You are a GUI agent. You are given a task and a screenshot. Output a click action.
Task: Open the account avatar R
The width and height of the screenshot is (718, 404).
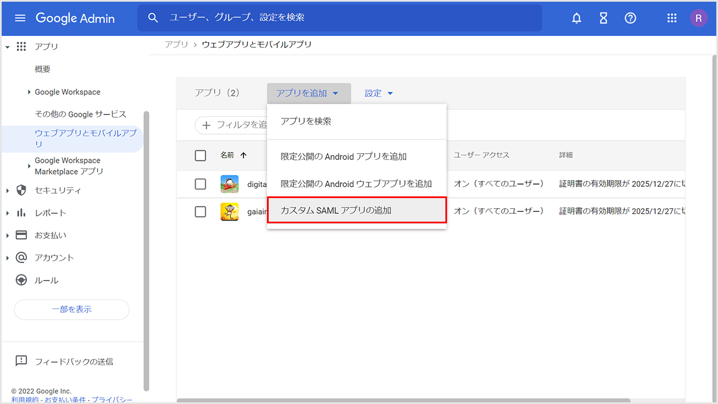coord(698,18)
